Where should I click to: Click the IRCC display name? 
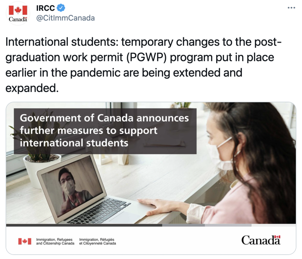point(46,8)
